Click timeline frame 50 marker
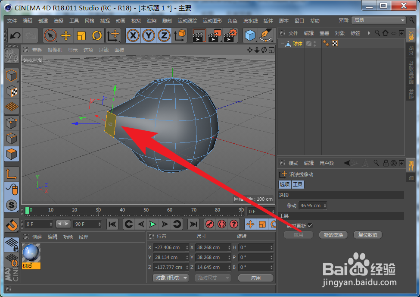Image resolution: width=420 pixels, height=297 pixels. 146,210
